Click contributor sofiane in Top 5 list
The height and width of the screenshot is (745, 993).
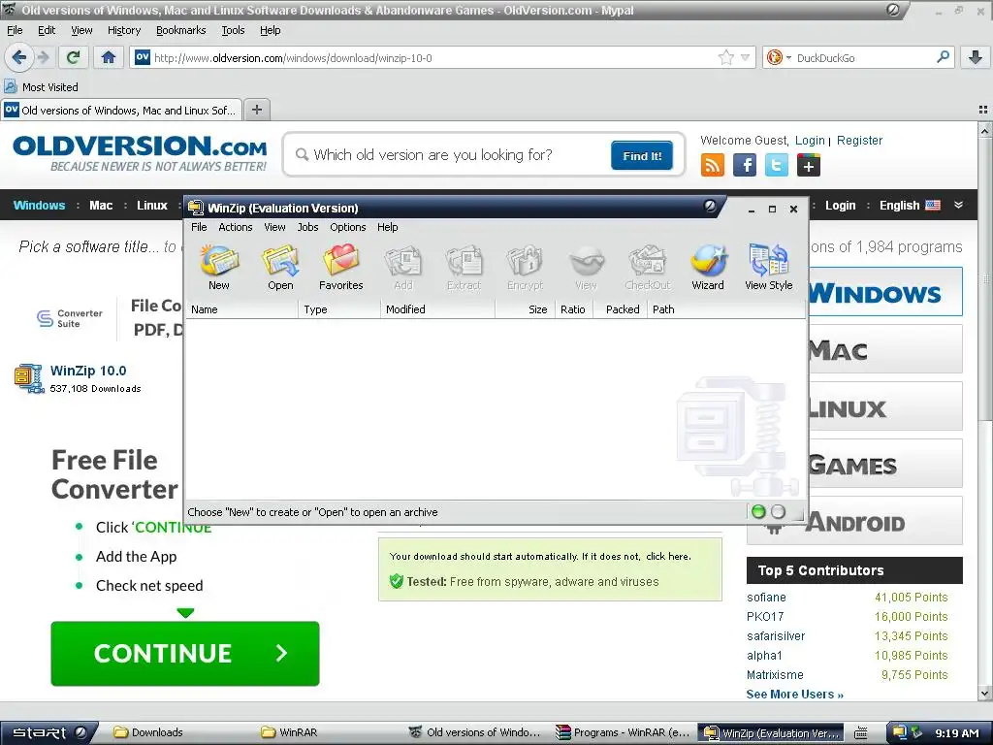click(766, 597)
